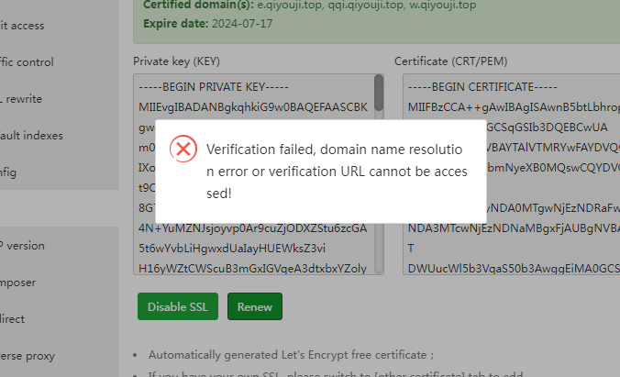The image size is (620, 377).
Task: Click the Expire date 2024-07-17 text
Action: point(208,24)
